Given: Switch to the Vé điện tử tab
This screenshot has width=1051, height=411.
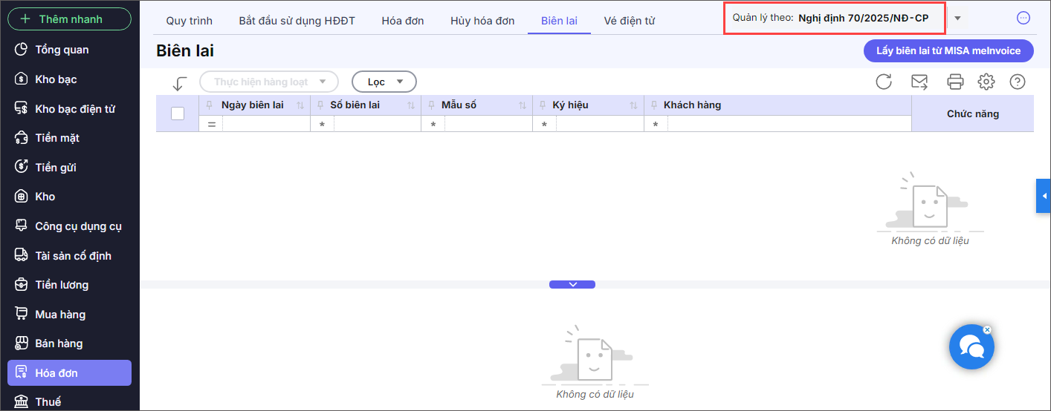Looking at the screenshot, I should (629, 21).
